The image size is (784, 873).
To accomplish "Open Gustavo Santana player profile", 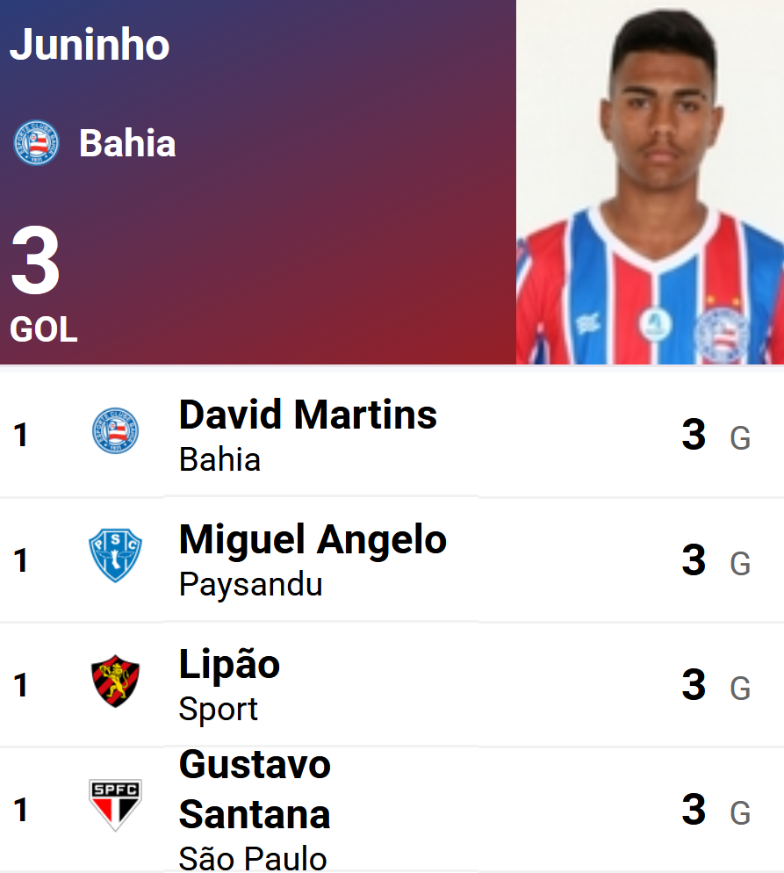I will (x=255, y=790).
